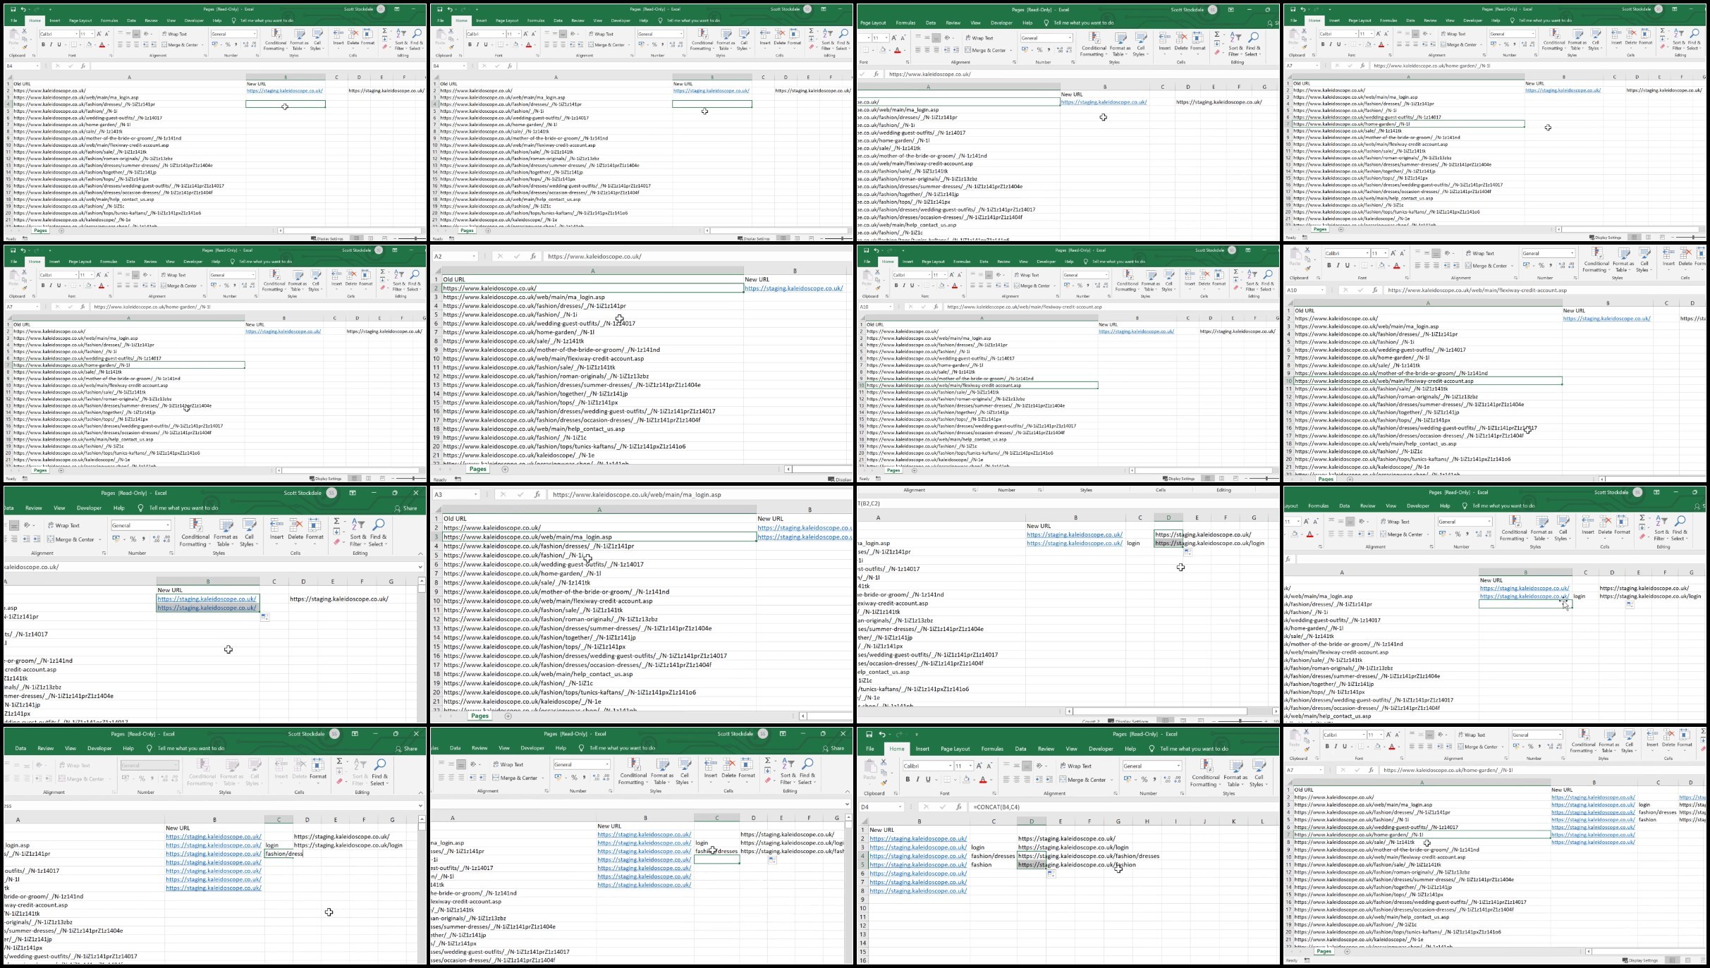
Task: Toggle Wrap Text in window showing =CONCAT(B4,C4)
Action: click(x=1075, y=766)
